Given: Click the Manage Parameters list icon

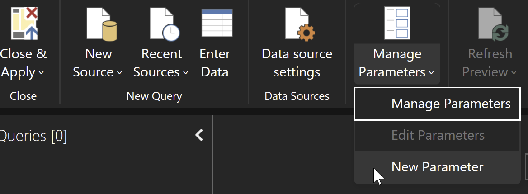Looking at the screenshot, I should point(396,23).
